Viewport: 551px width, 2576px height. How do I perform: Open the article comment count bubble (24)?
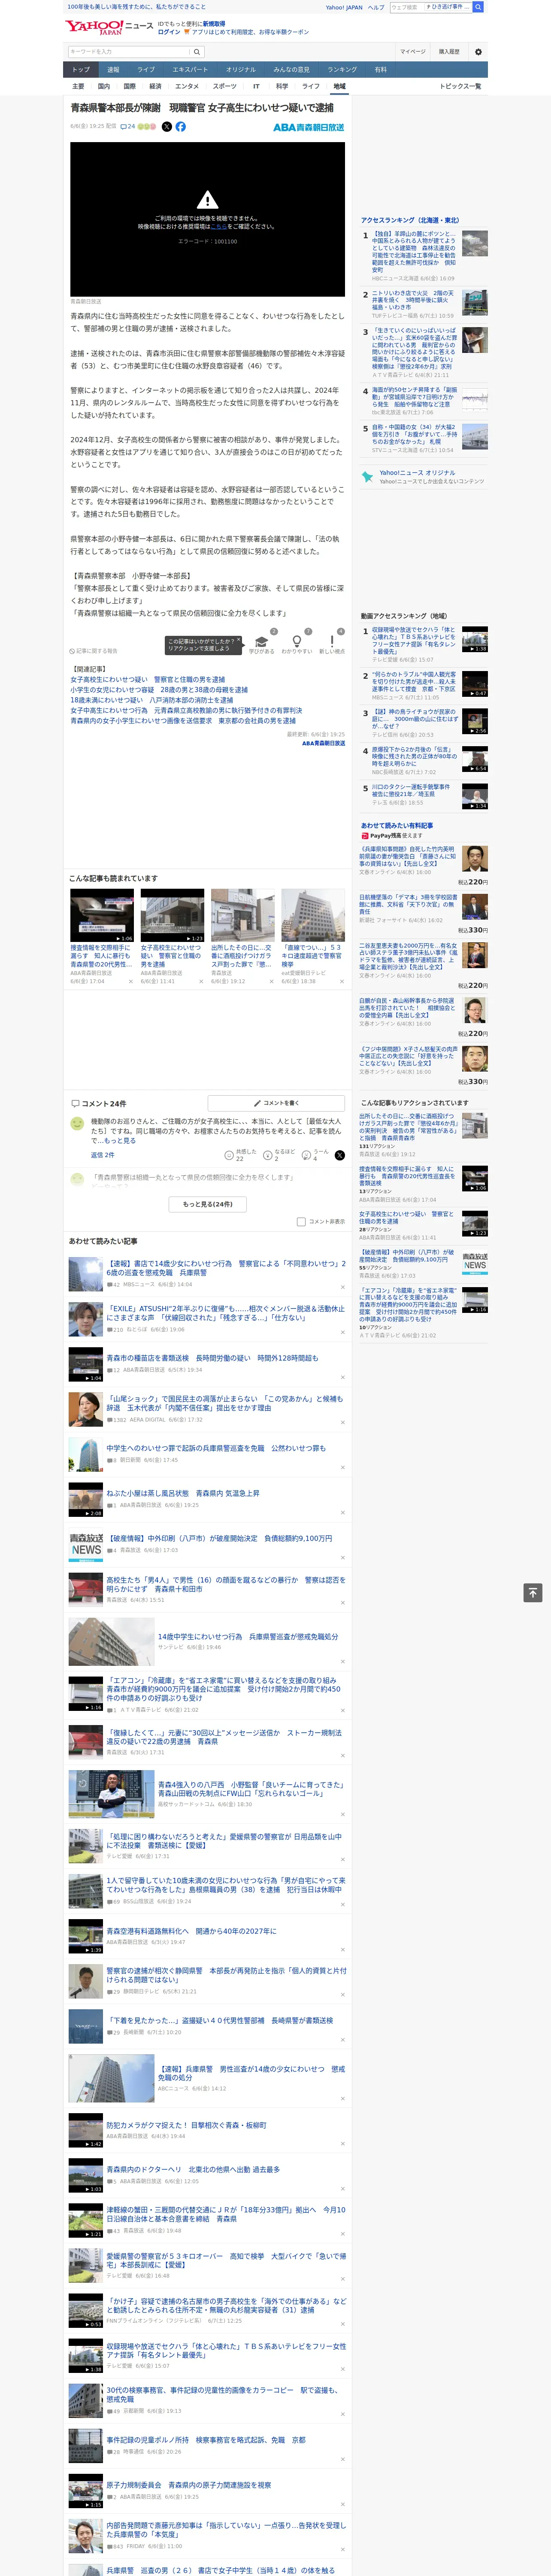[128, 127]
